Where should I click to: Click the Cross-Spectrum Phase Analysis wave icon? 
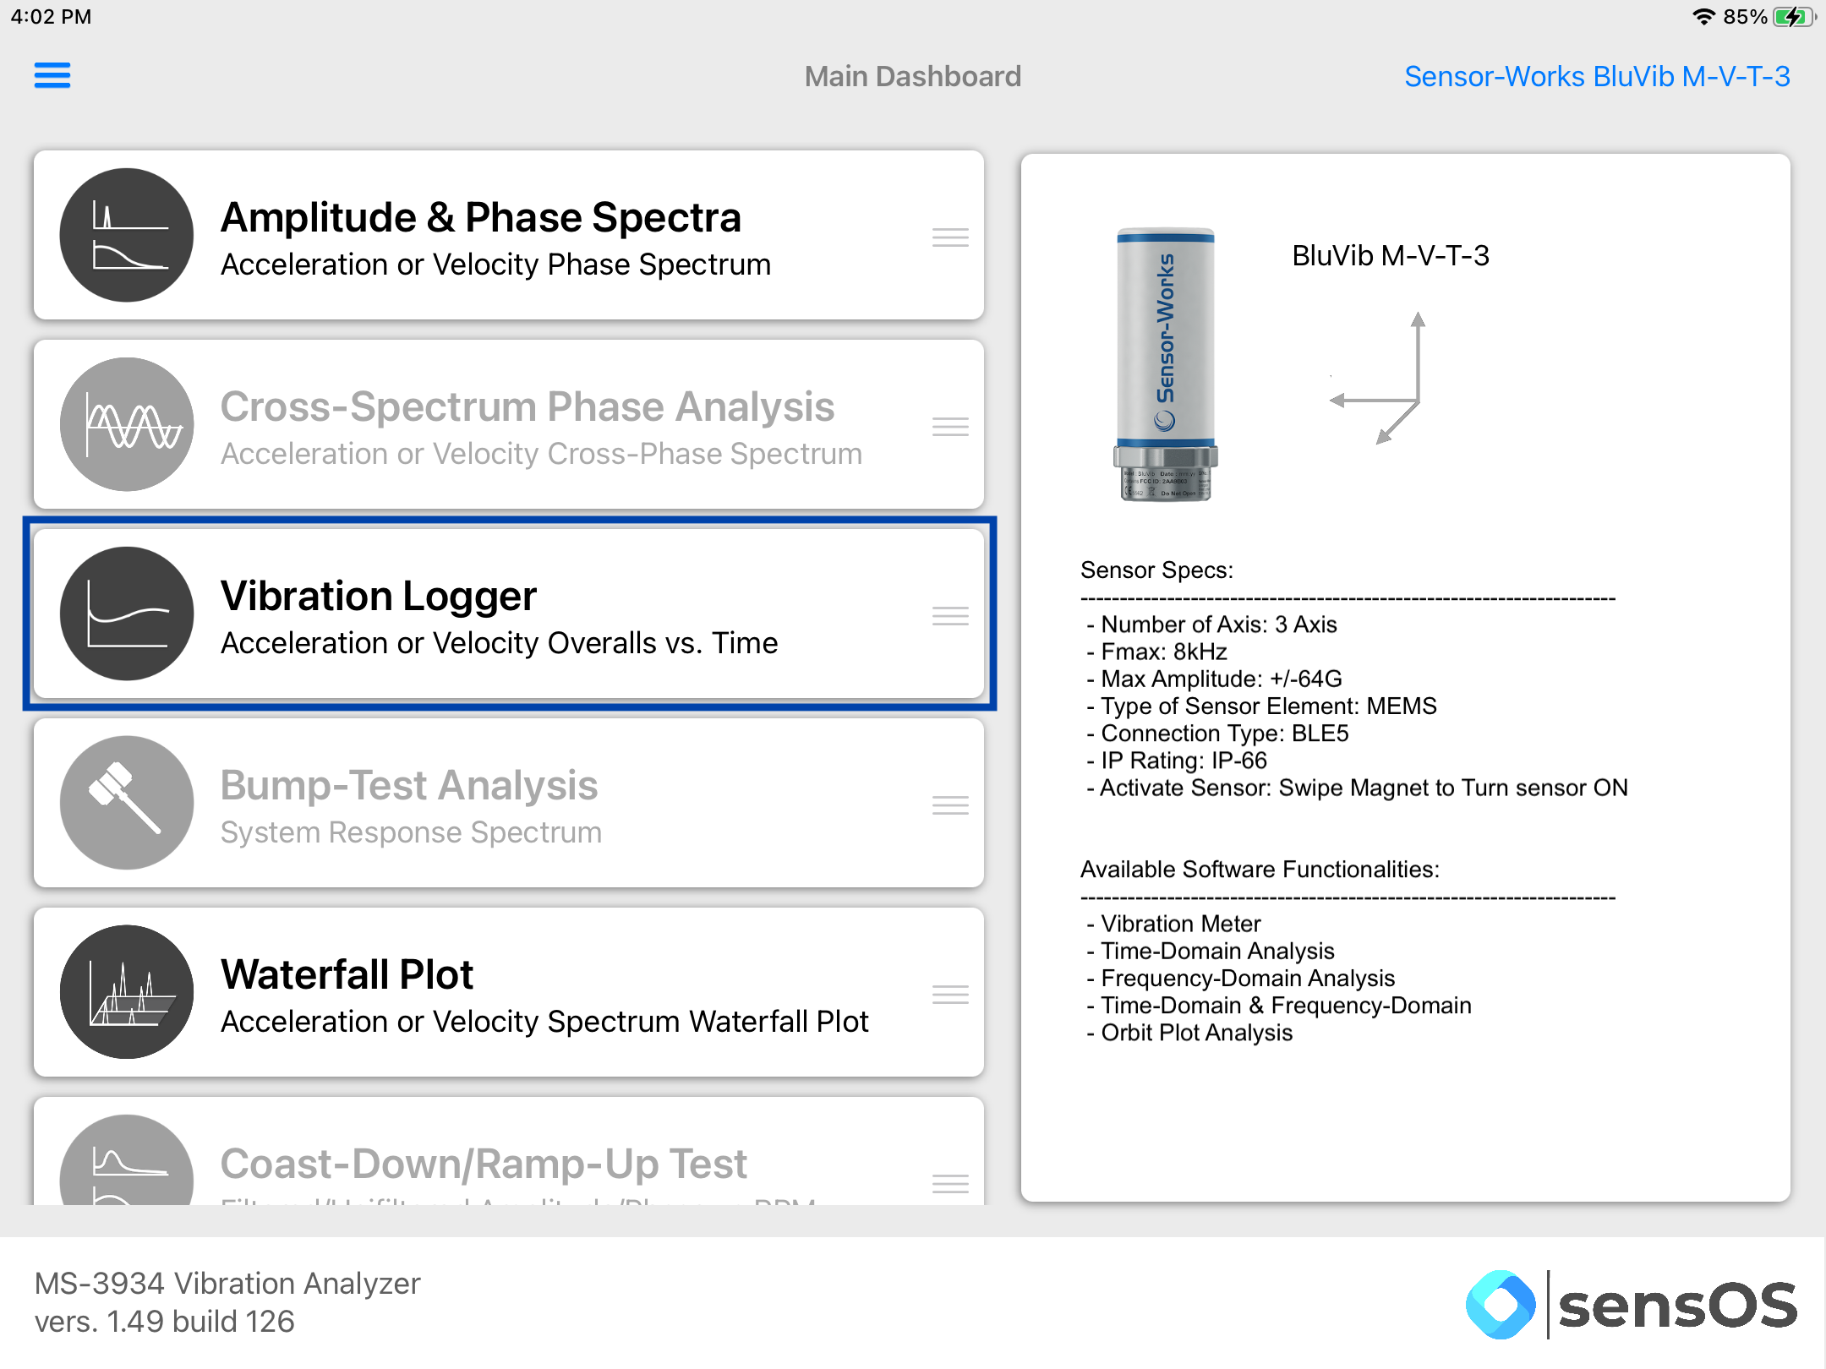pos(127,424)
